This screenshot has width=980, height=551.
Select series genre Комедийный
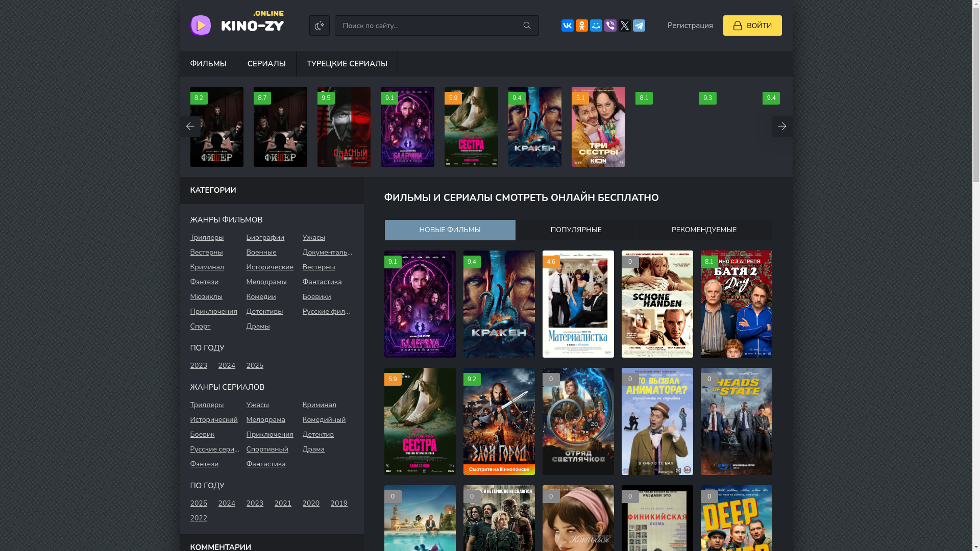(324, 420)
